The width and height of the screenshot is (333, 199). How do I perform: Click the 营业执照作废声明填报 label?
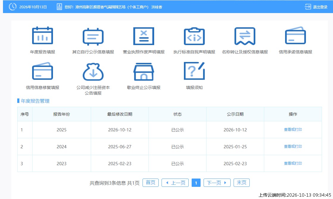coord(143,52)
